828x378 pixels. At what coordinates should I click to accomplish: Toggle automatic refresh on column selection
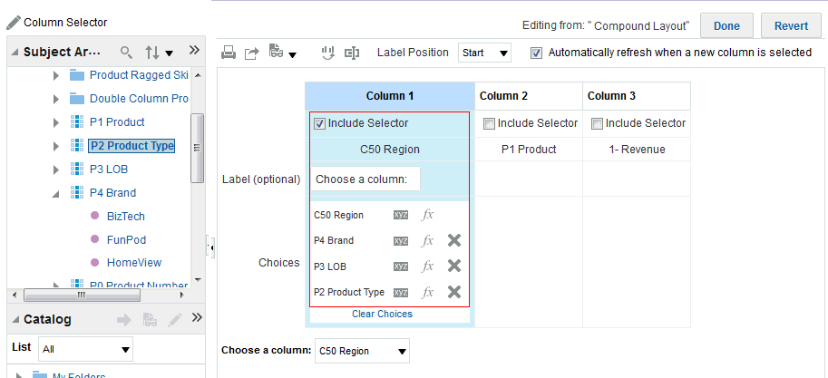pyautogui.click(x=537, y=53)
